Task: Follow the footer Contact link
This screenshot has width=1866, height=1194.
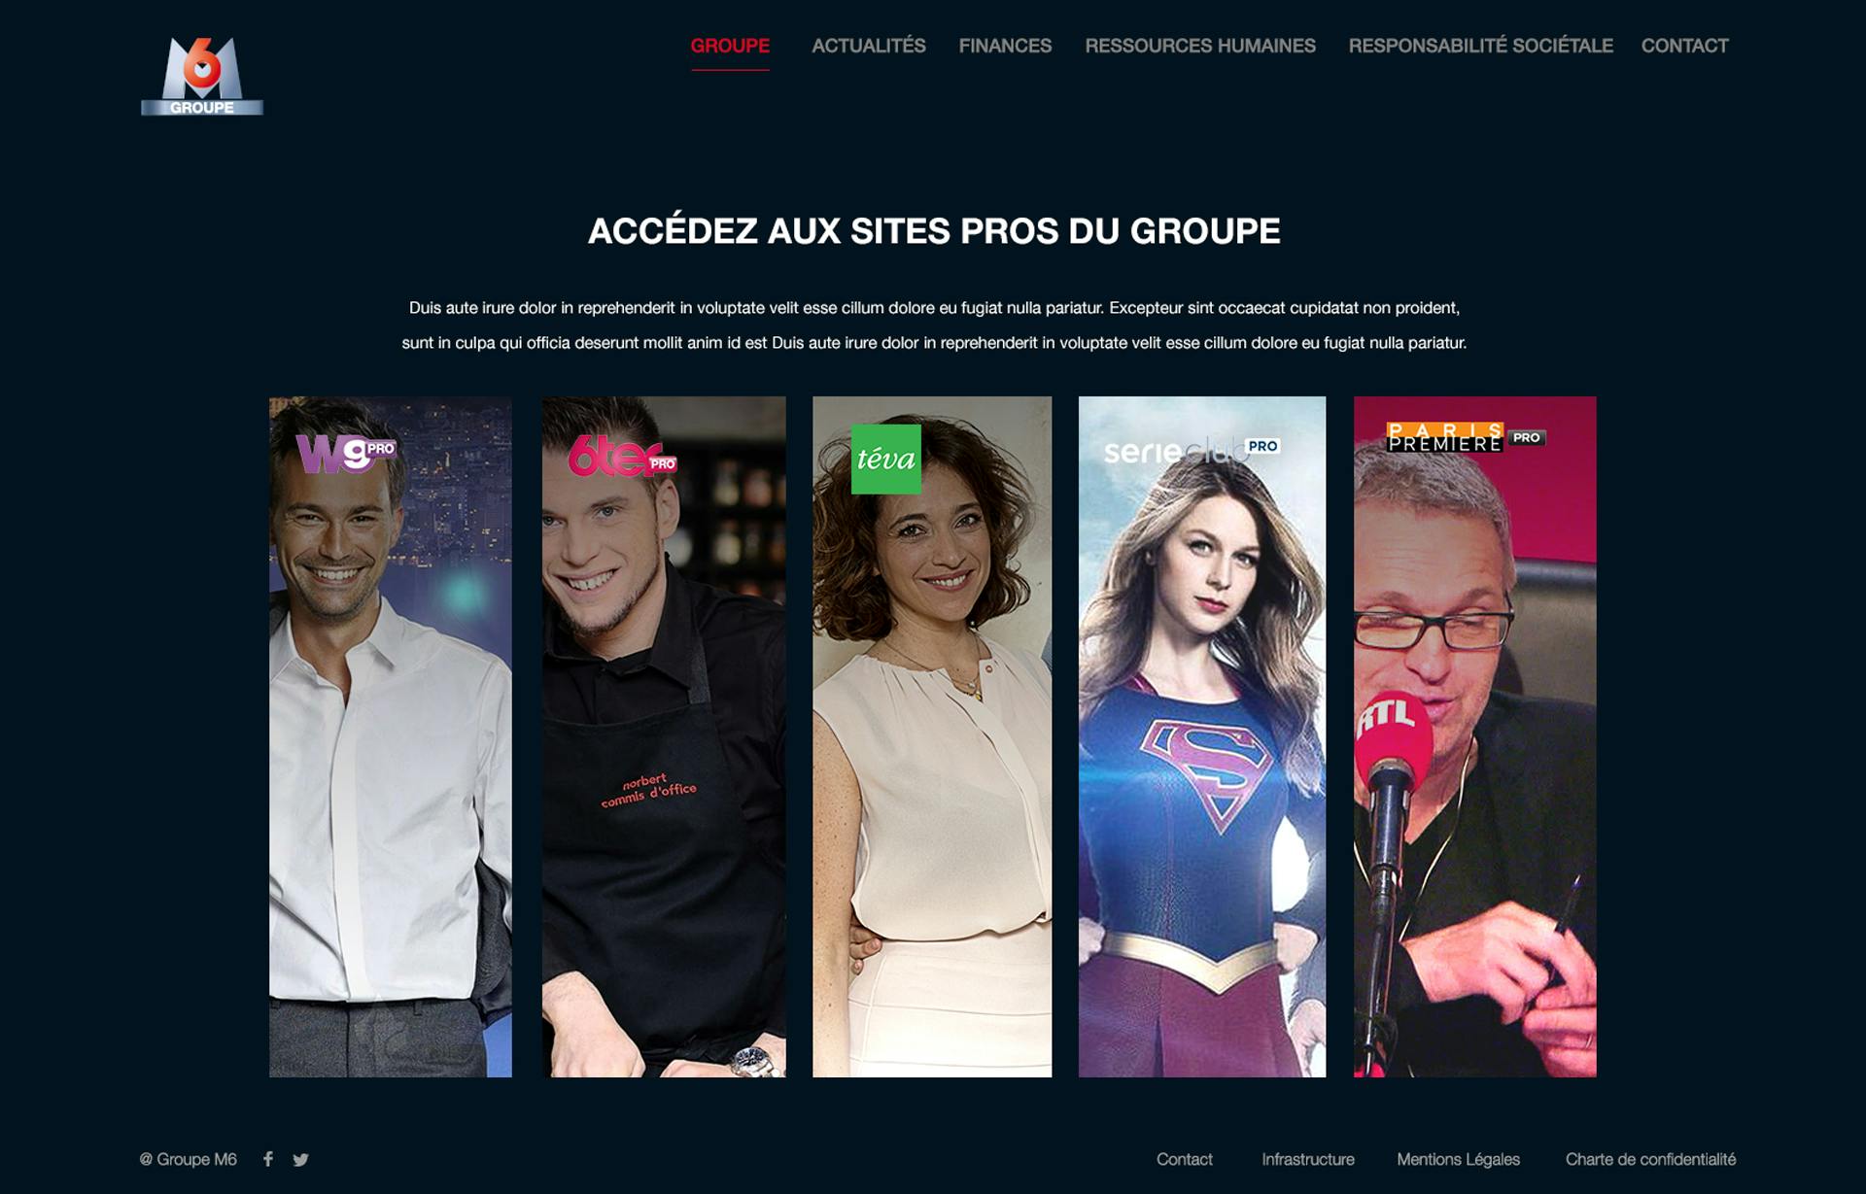Action: point(1184,1159)
